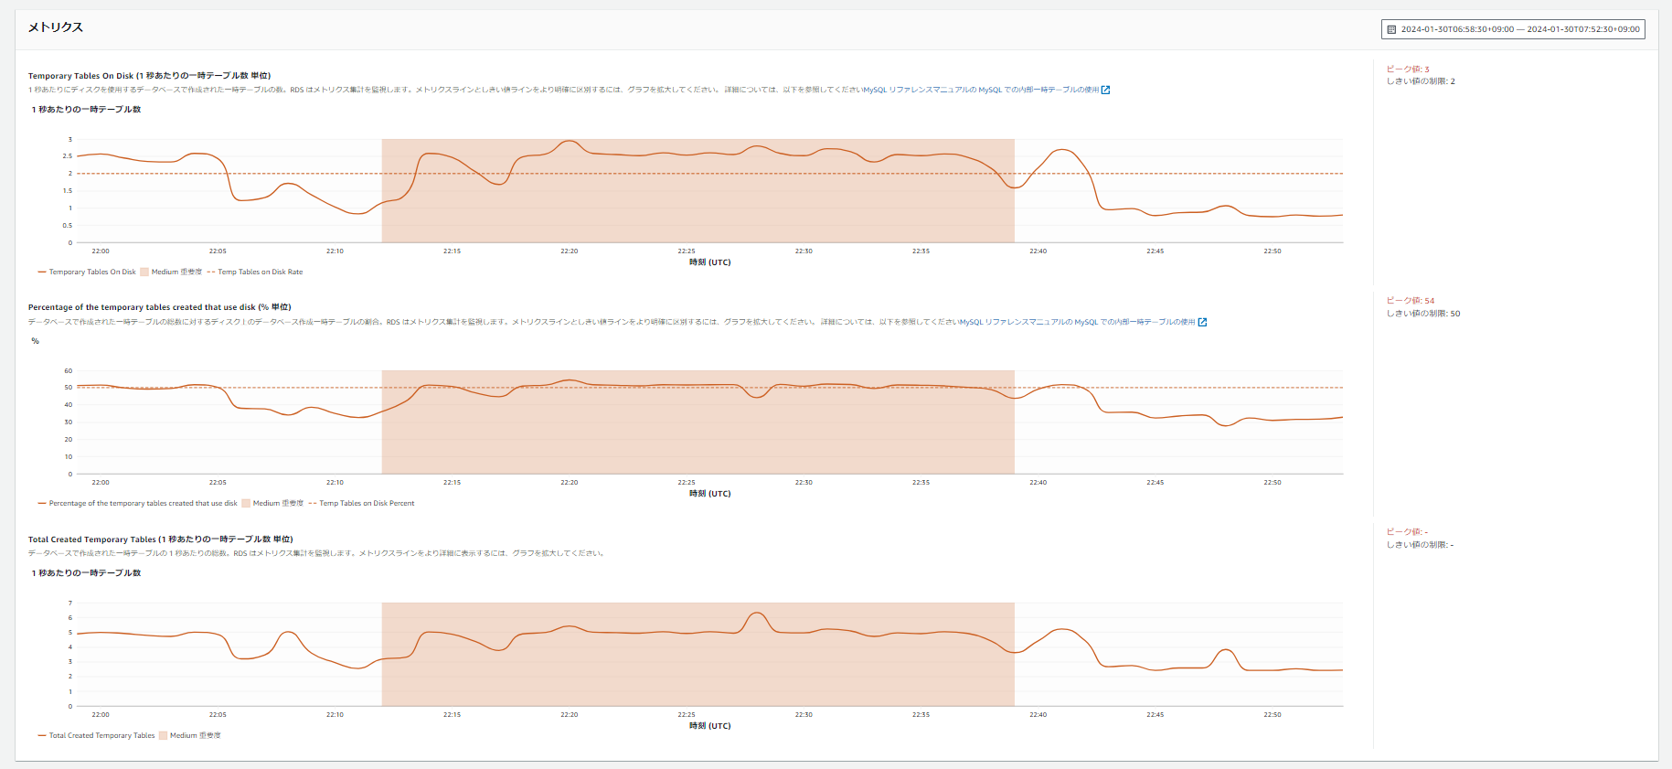Click the 22:20 axis label on Temporary Tables On Disk chart
The width and height of the screenshot is (1672, 769).
pos(569,251)
